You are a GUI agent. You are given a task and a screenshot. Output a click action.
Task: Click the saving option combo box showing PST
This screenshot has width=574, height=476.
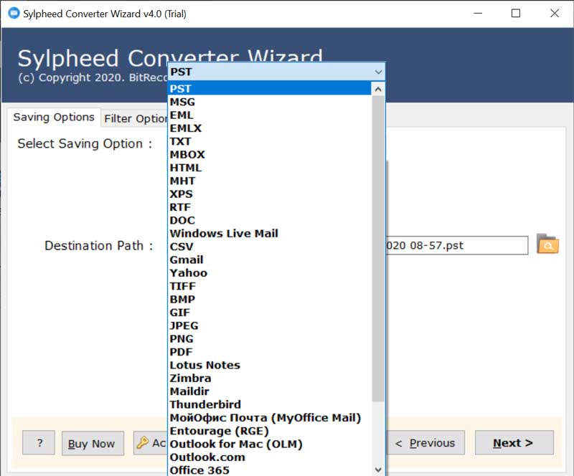tap(276, 72)
